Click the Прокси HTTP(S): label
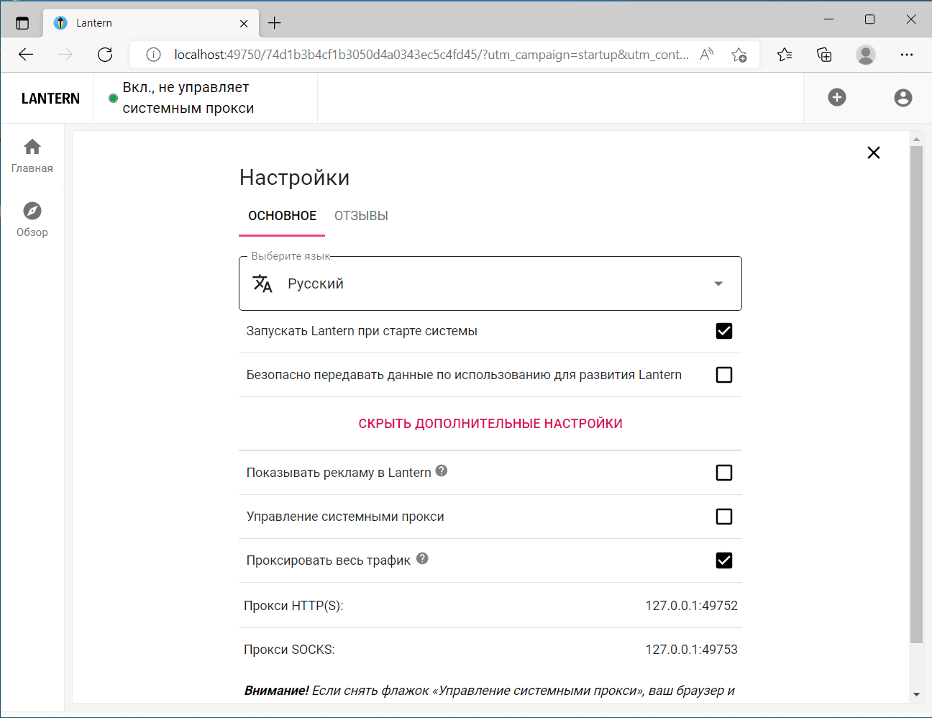932x718 pixels. (x=293, y=606)
